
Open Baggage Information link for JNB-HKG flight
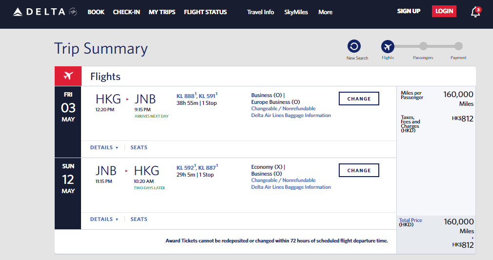291,187
